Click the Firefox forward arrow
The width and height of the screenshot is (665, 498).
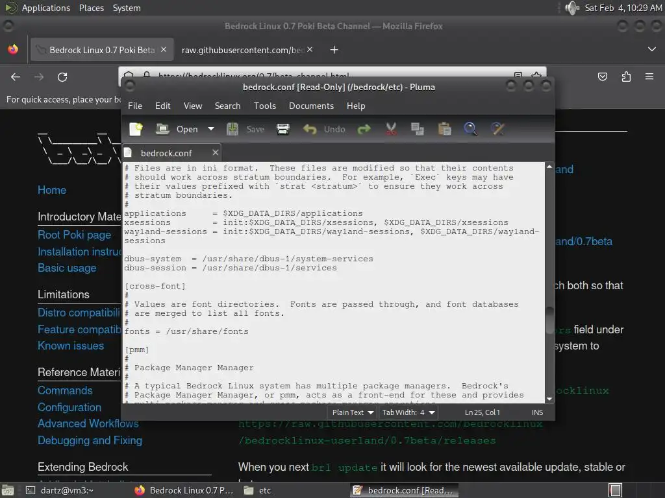[39, 77]
